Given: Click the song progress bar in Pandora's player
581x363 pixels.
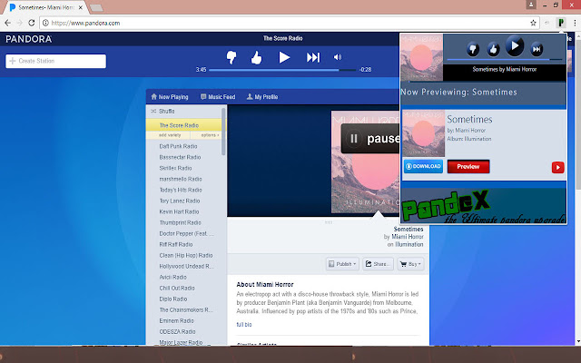Looking at the screenshot, I should (281, 69).
